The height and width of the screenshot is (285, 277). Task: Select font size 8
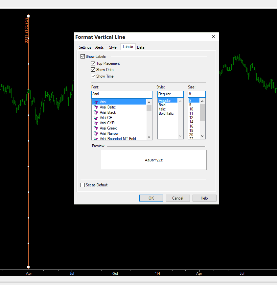pyautogui.click(x=194, y=101)
